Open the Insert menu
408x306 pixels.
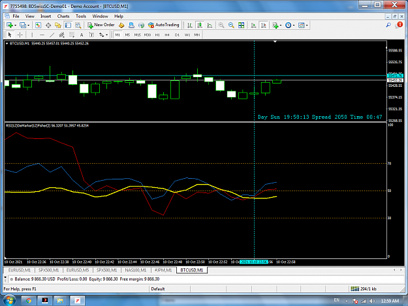click(x=46, y=16)
